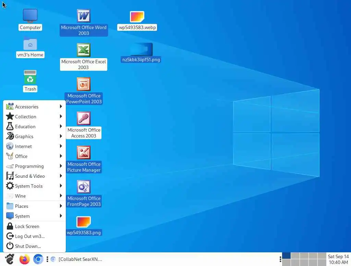The height and width of the screenshot is (266, 351).
Task: Expand the Accessories submenu arrow
Action: pyautogui.click(x=61, y=107)
